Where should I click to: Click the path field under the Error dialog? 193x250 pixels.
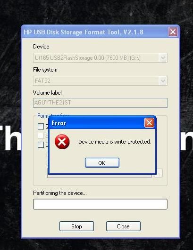click(x=99, y=176)
